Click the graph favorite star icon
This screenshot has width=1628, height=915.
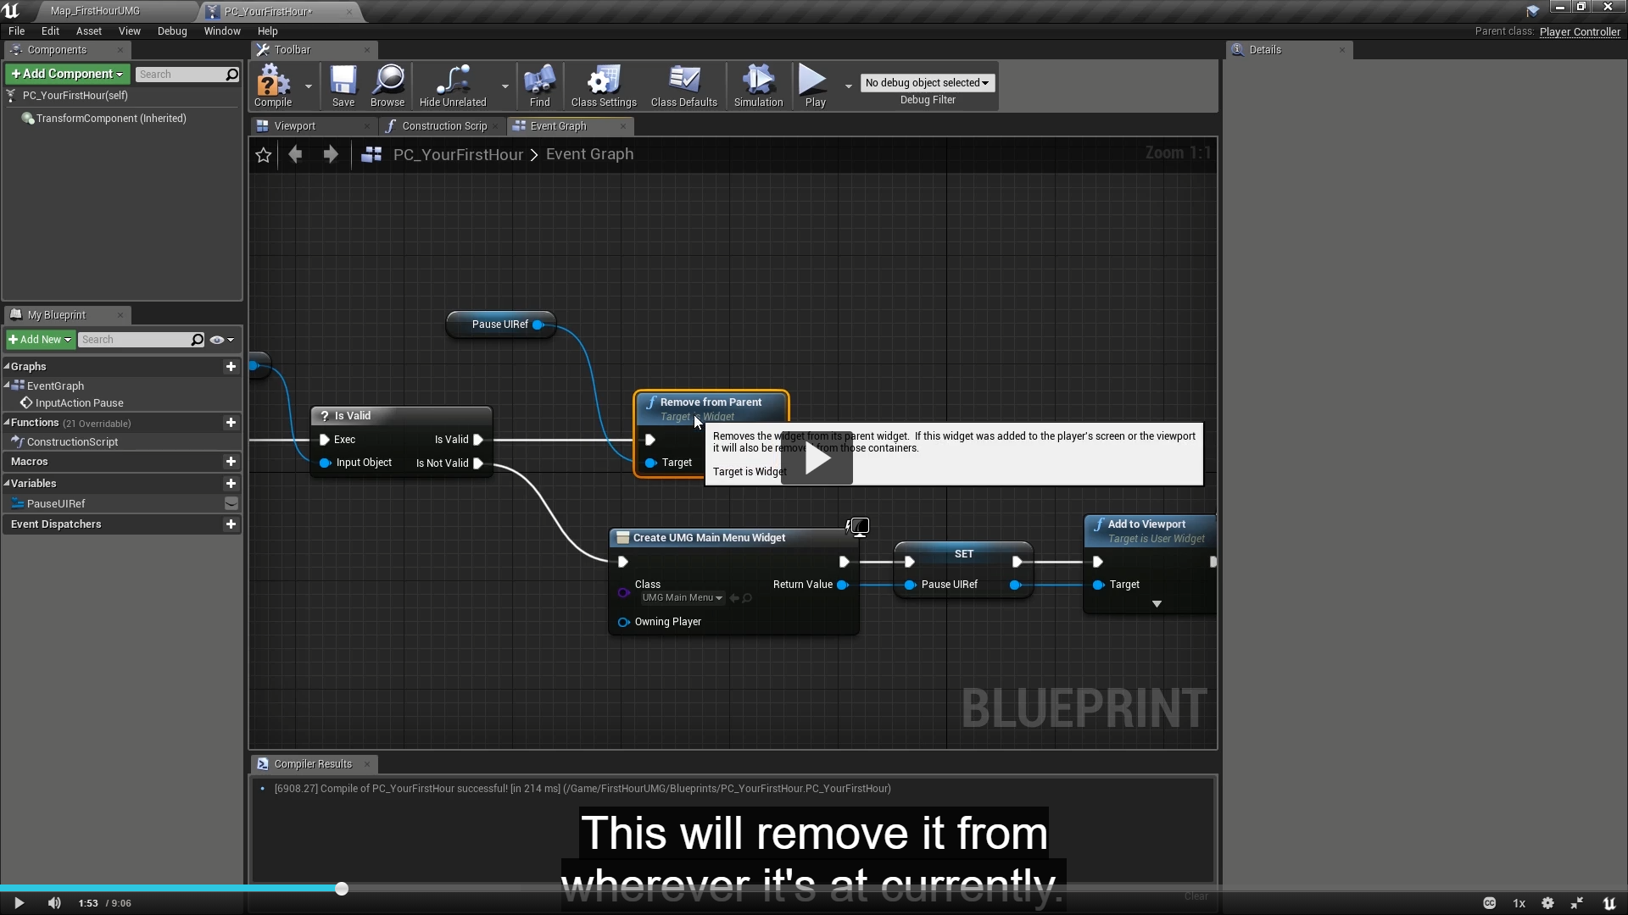264,155
